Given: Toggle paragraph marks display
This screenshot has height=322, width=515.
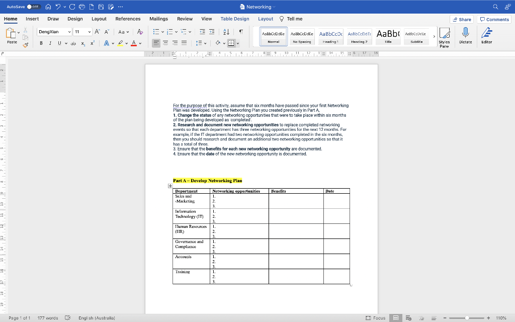Looking at the screenshot, I should [241, 32].
